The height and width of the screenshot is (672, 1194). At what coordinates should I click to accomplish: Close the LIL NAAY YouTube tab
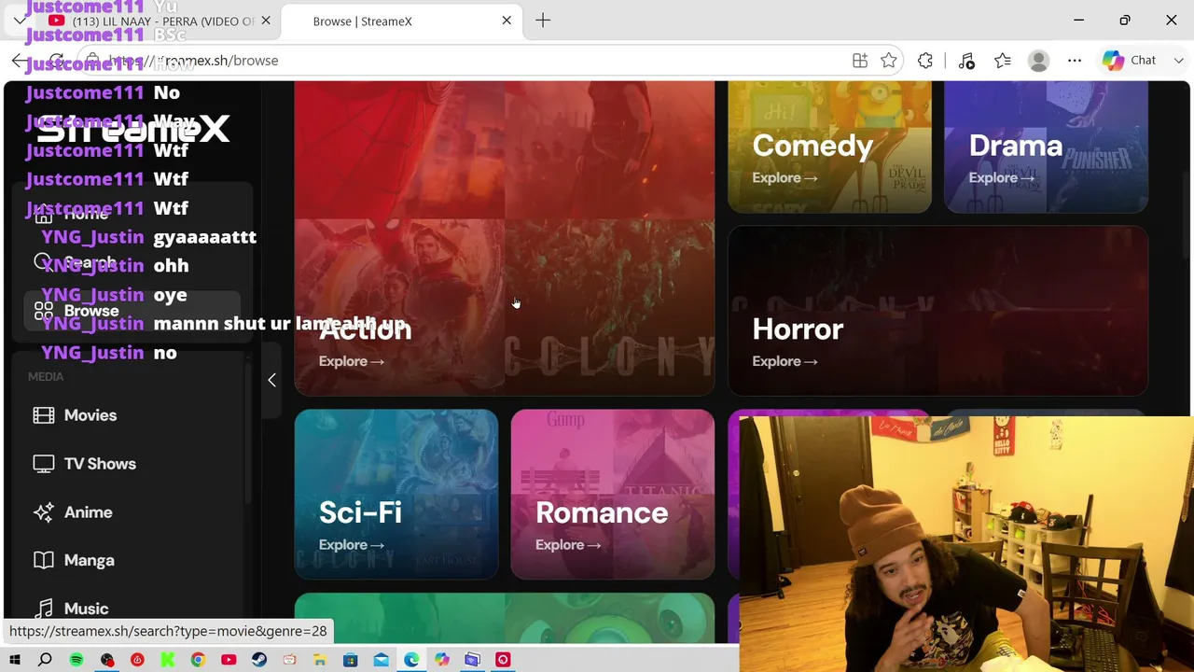(266, 21)
